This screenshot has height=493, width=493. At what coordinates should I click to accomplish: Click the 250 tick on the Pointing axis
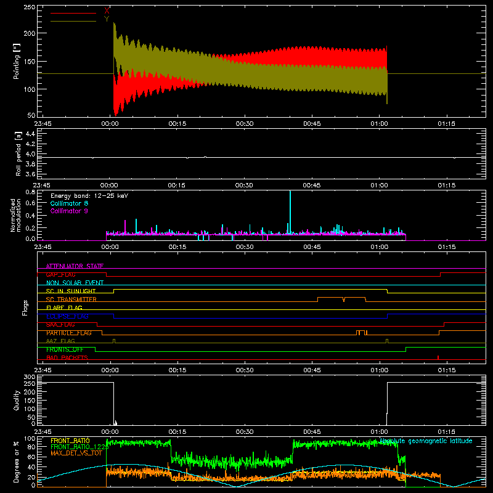(x=30, y=7)
